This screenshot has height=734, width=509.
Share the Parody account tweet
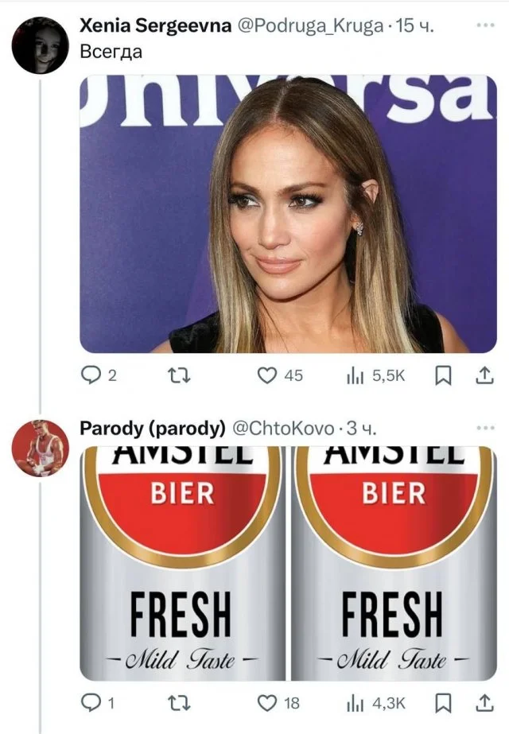[484, 702]
